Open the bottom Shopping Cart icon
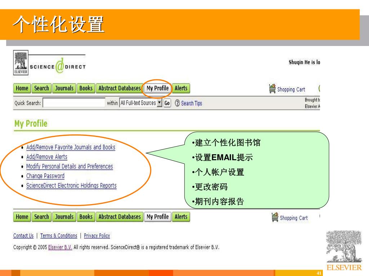Image resolution: width=369 pixels, height=276 pixels. click(275, 217)
